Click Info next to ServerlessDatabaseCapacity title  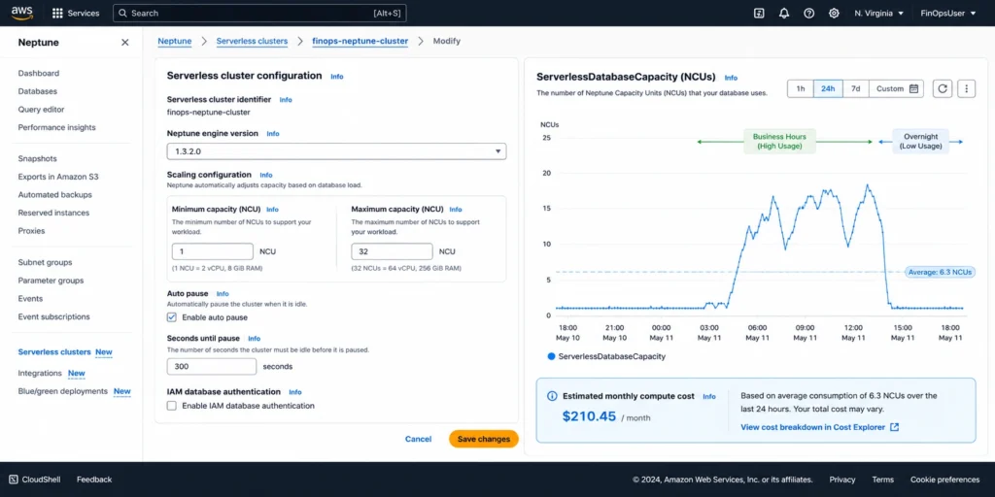(x=731, y=78)
